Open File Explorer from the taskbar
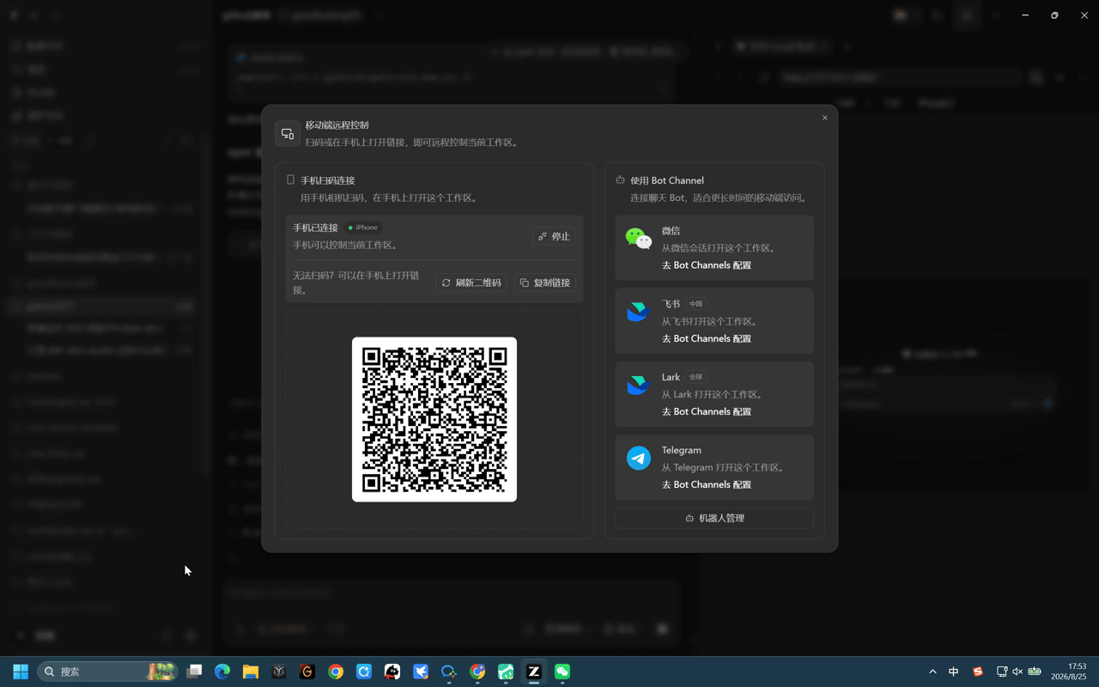 251,672
